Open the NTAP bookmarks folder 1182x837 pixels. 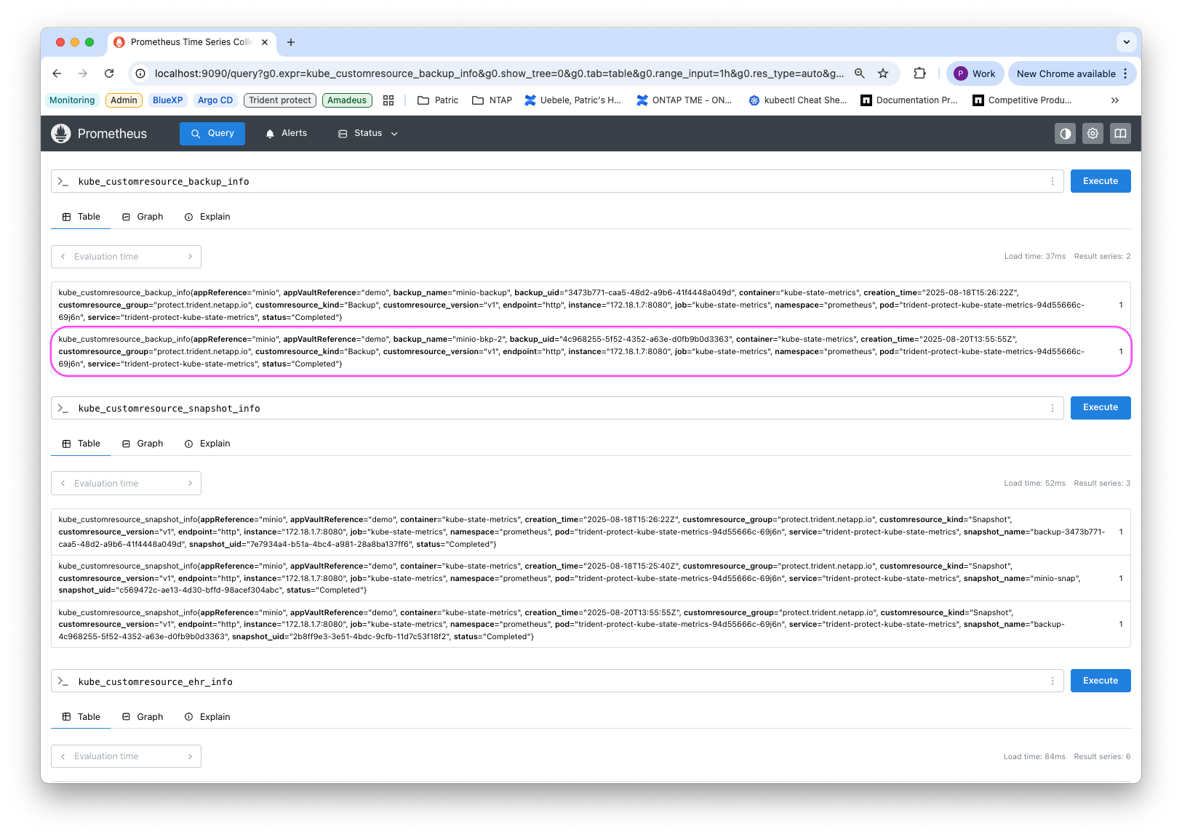(x=492, y=100)
